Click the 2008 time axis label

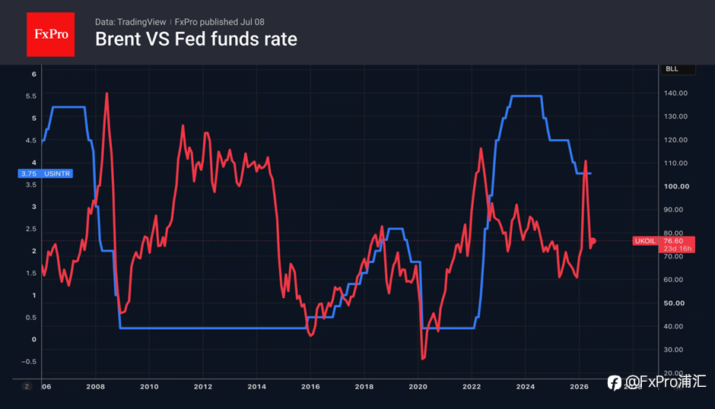tap(95, 386)
